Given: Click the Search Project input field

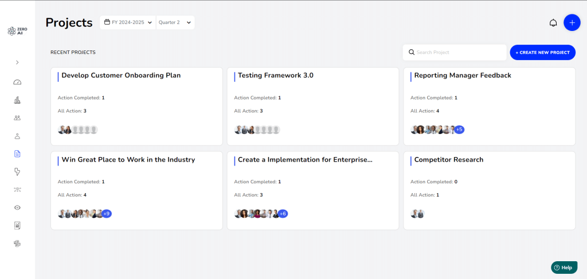Looking at the screenshot, I should coord(455,52).
